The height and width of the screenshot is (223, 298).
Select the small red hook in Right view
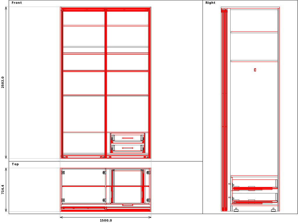(255, 70)
